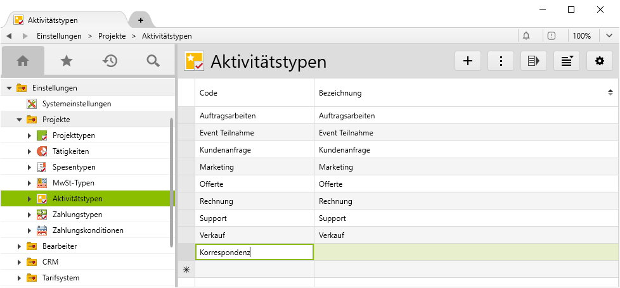Open Systemeinstellungen in the sidebar
Screen dimensions: 620x288
click(77, 104)
